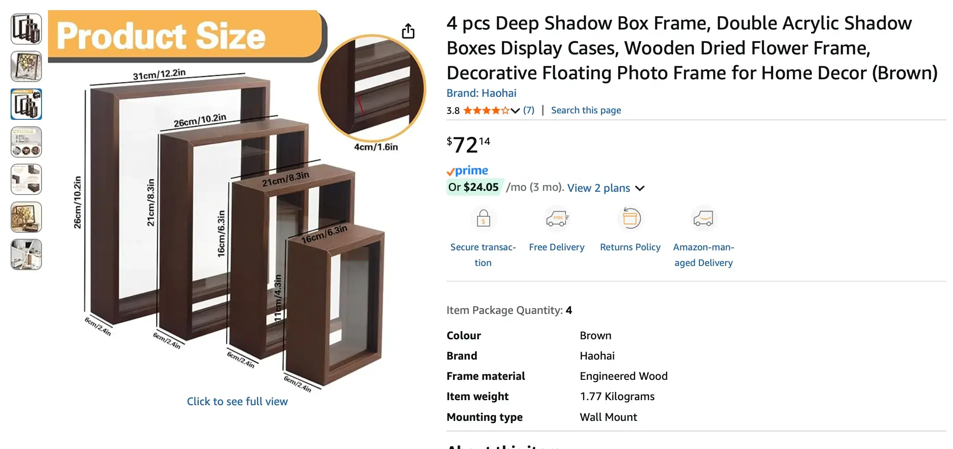Select the golden tree artwork thumbnail
953x449 pixels.
[x=26, y=217]
